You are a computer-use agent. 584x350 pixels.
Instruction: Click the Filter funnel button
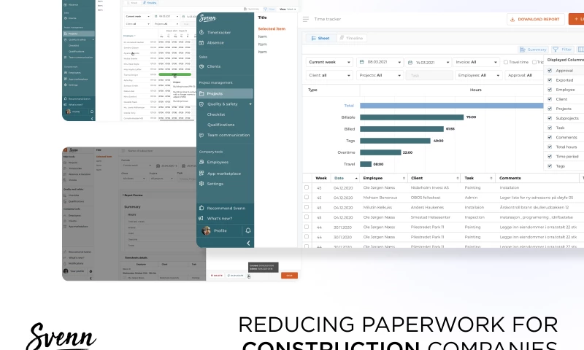562,50
